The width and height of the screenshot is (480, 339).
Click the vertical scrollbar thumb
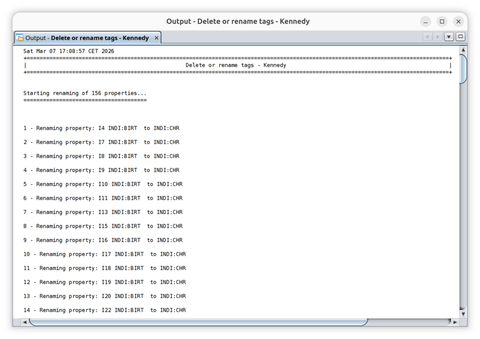coord(463,68)
